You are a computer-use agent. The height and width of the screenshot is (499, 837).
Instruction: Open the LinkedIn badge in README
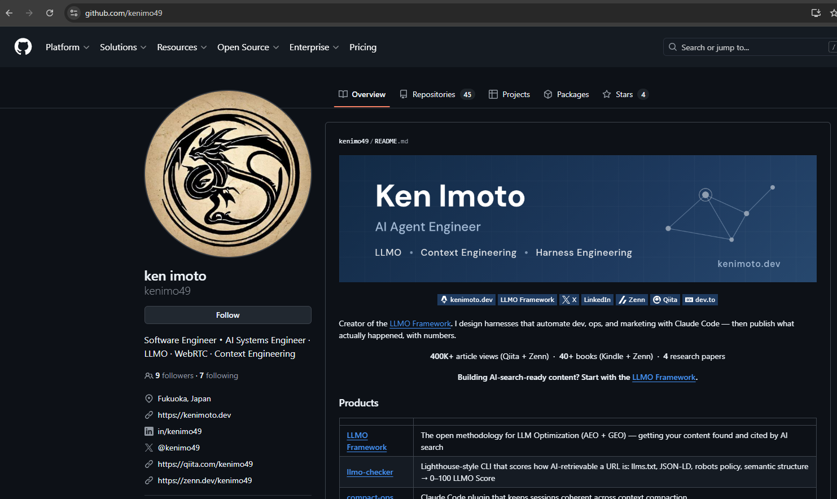coord(597,300)
